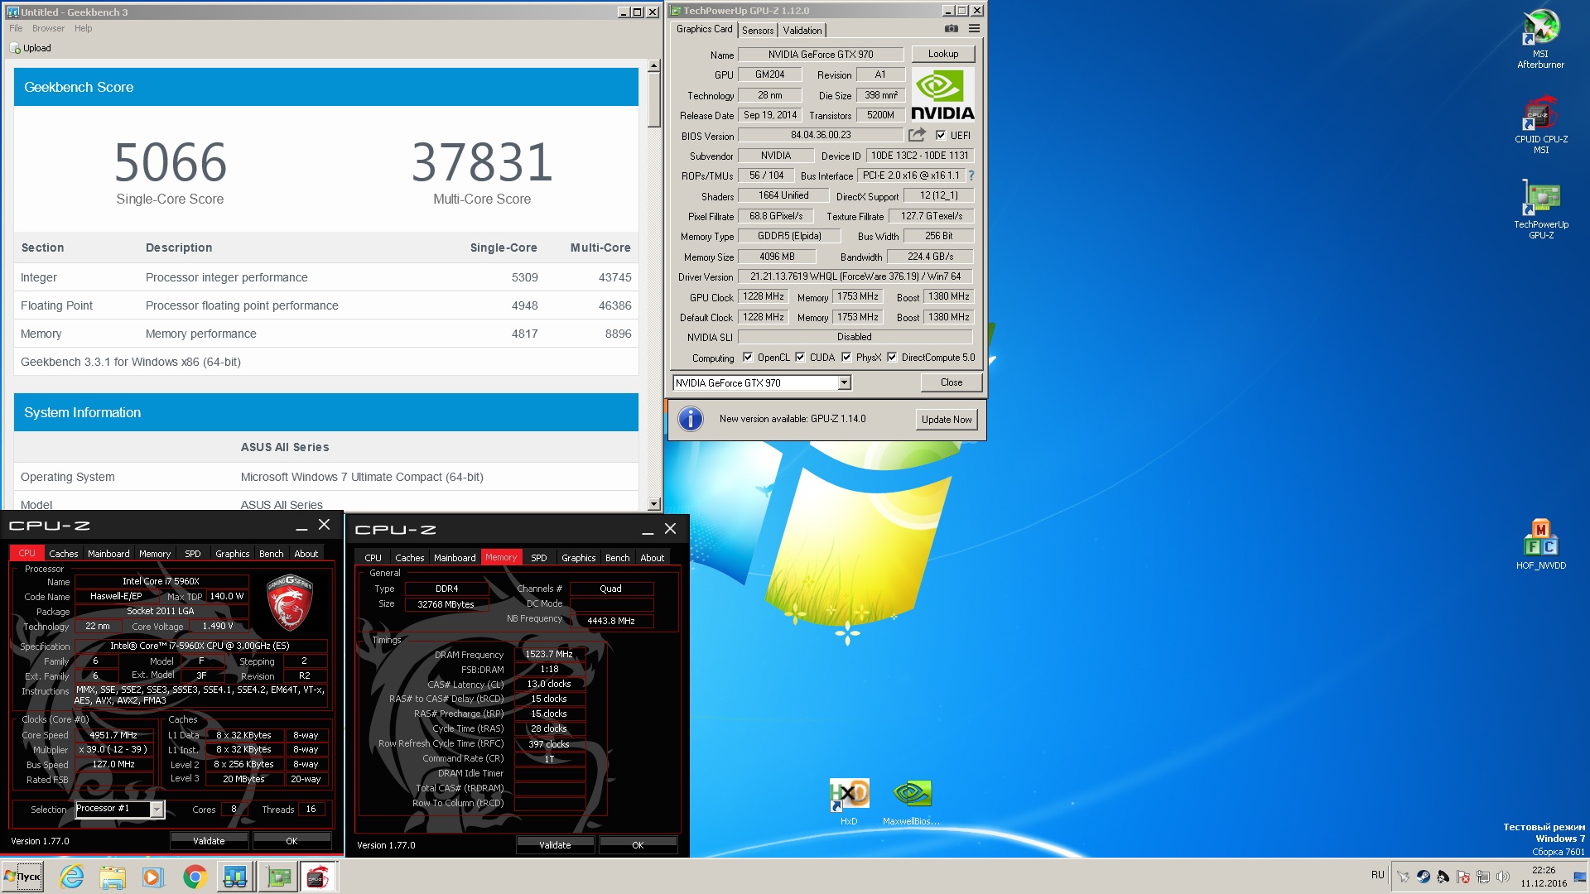Image resolution: width=1590 pixels, height=894 pixels.
Task: Toggle the CUDA checkbox
Action: coord(800,358)
